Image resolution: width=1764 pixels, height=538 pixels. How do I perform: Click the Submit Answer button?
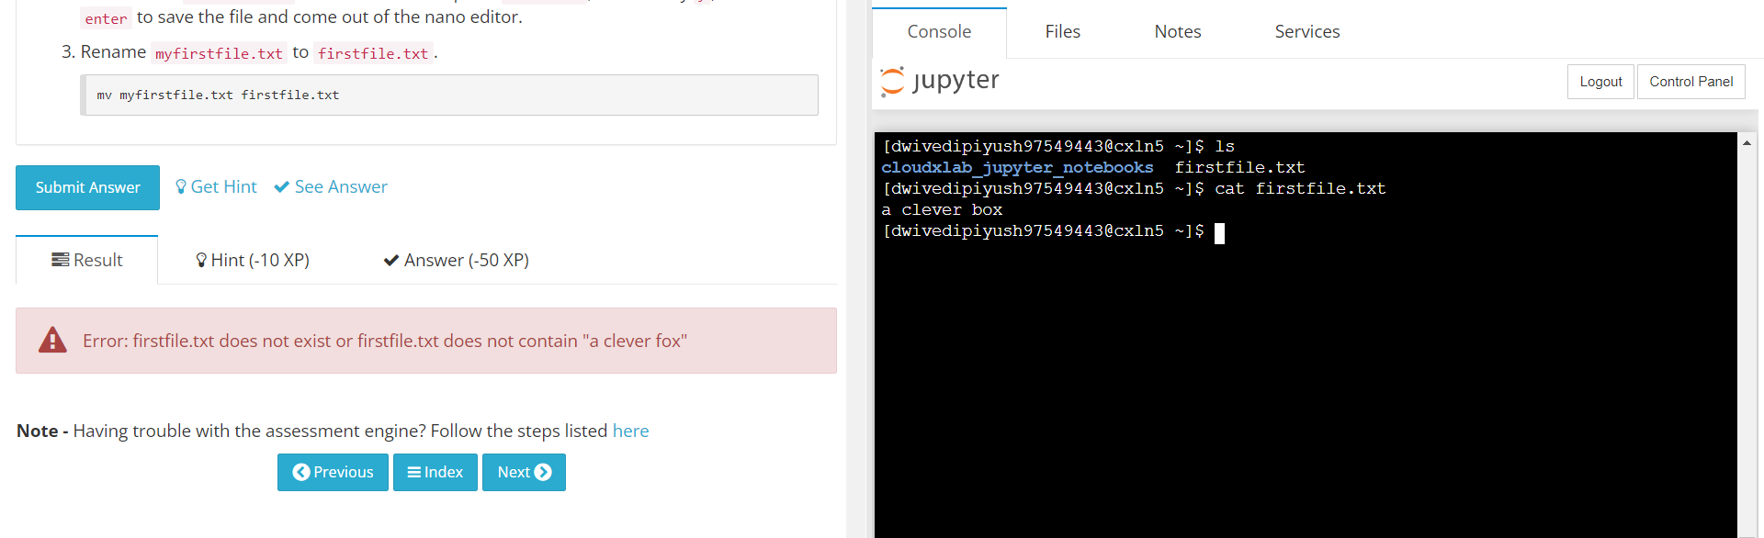[x=87, y=187]
